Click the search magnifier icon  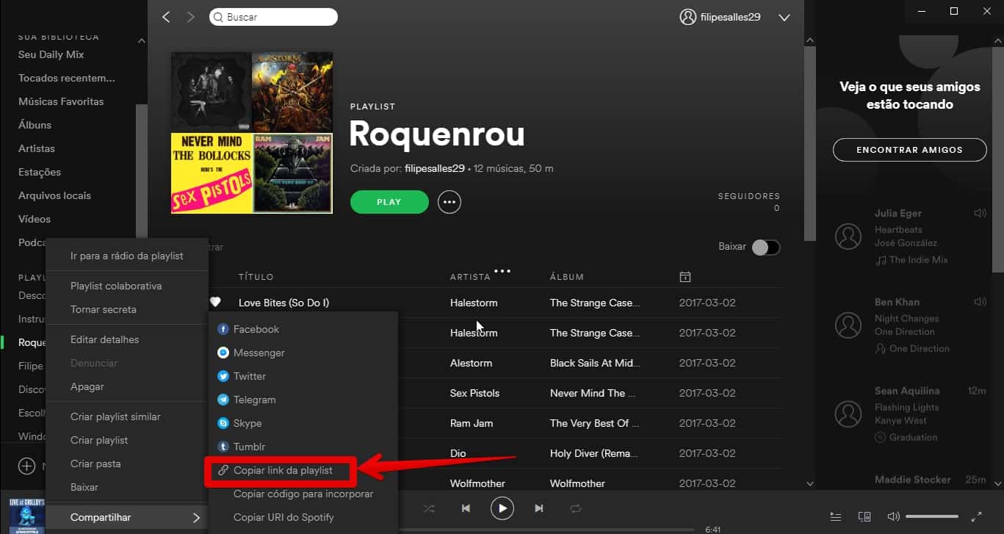(x=217, y=17)
